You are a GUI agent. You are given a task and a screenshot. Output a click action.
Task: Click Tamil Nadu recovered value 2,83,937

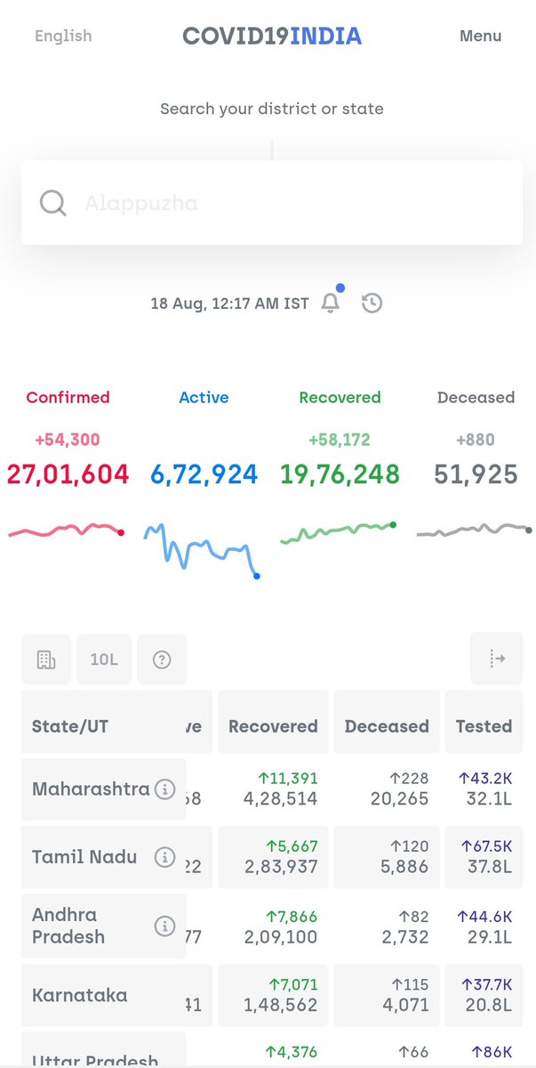(x=280, y=867)
